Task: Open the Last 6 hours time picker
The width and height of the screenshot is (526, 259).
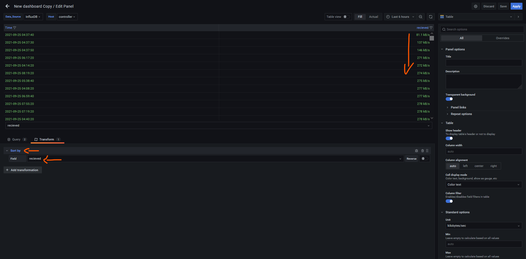Action: [400, 17]
